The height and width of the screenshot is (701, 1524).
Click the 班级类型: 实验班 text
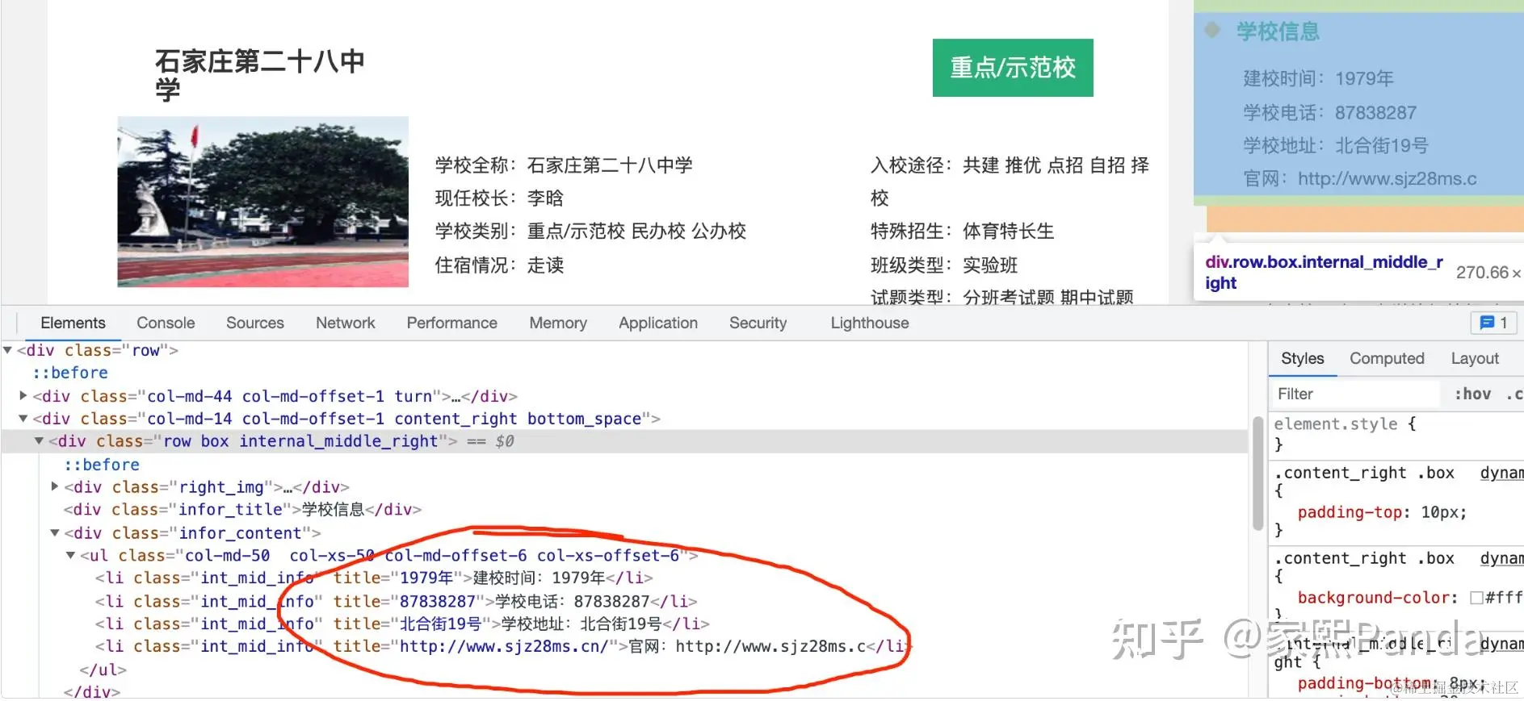[x=944, y=265]
